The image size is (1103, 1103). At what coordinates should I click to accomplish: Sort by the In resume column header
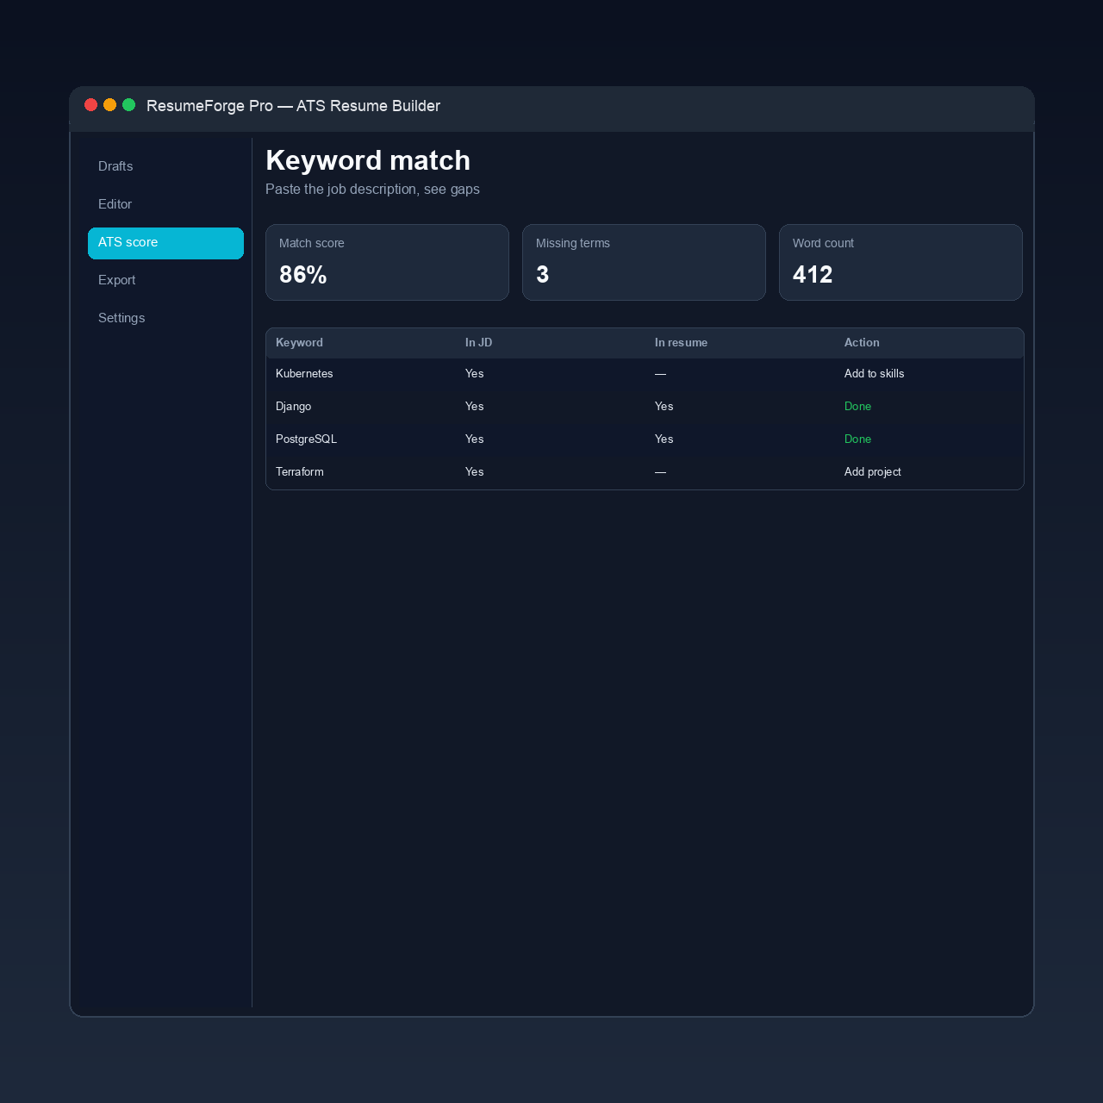681,343
